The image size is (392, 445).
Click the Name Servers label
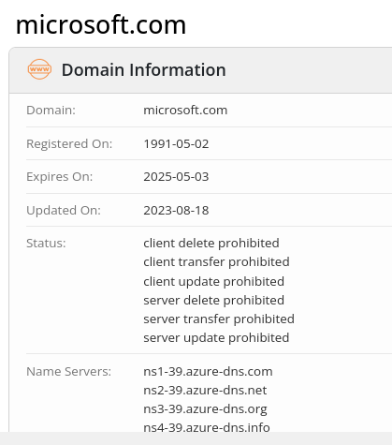(68, 372)
